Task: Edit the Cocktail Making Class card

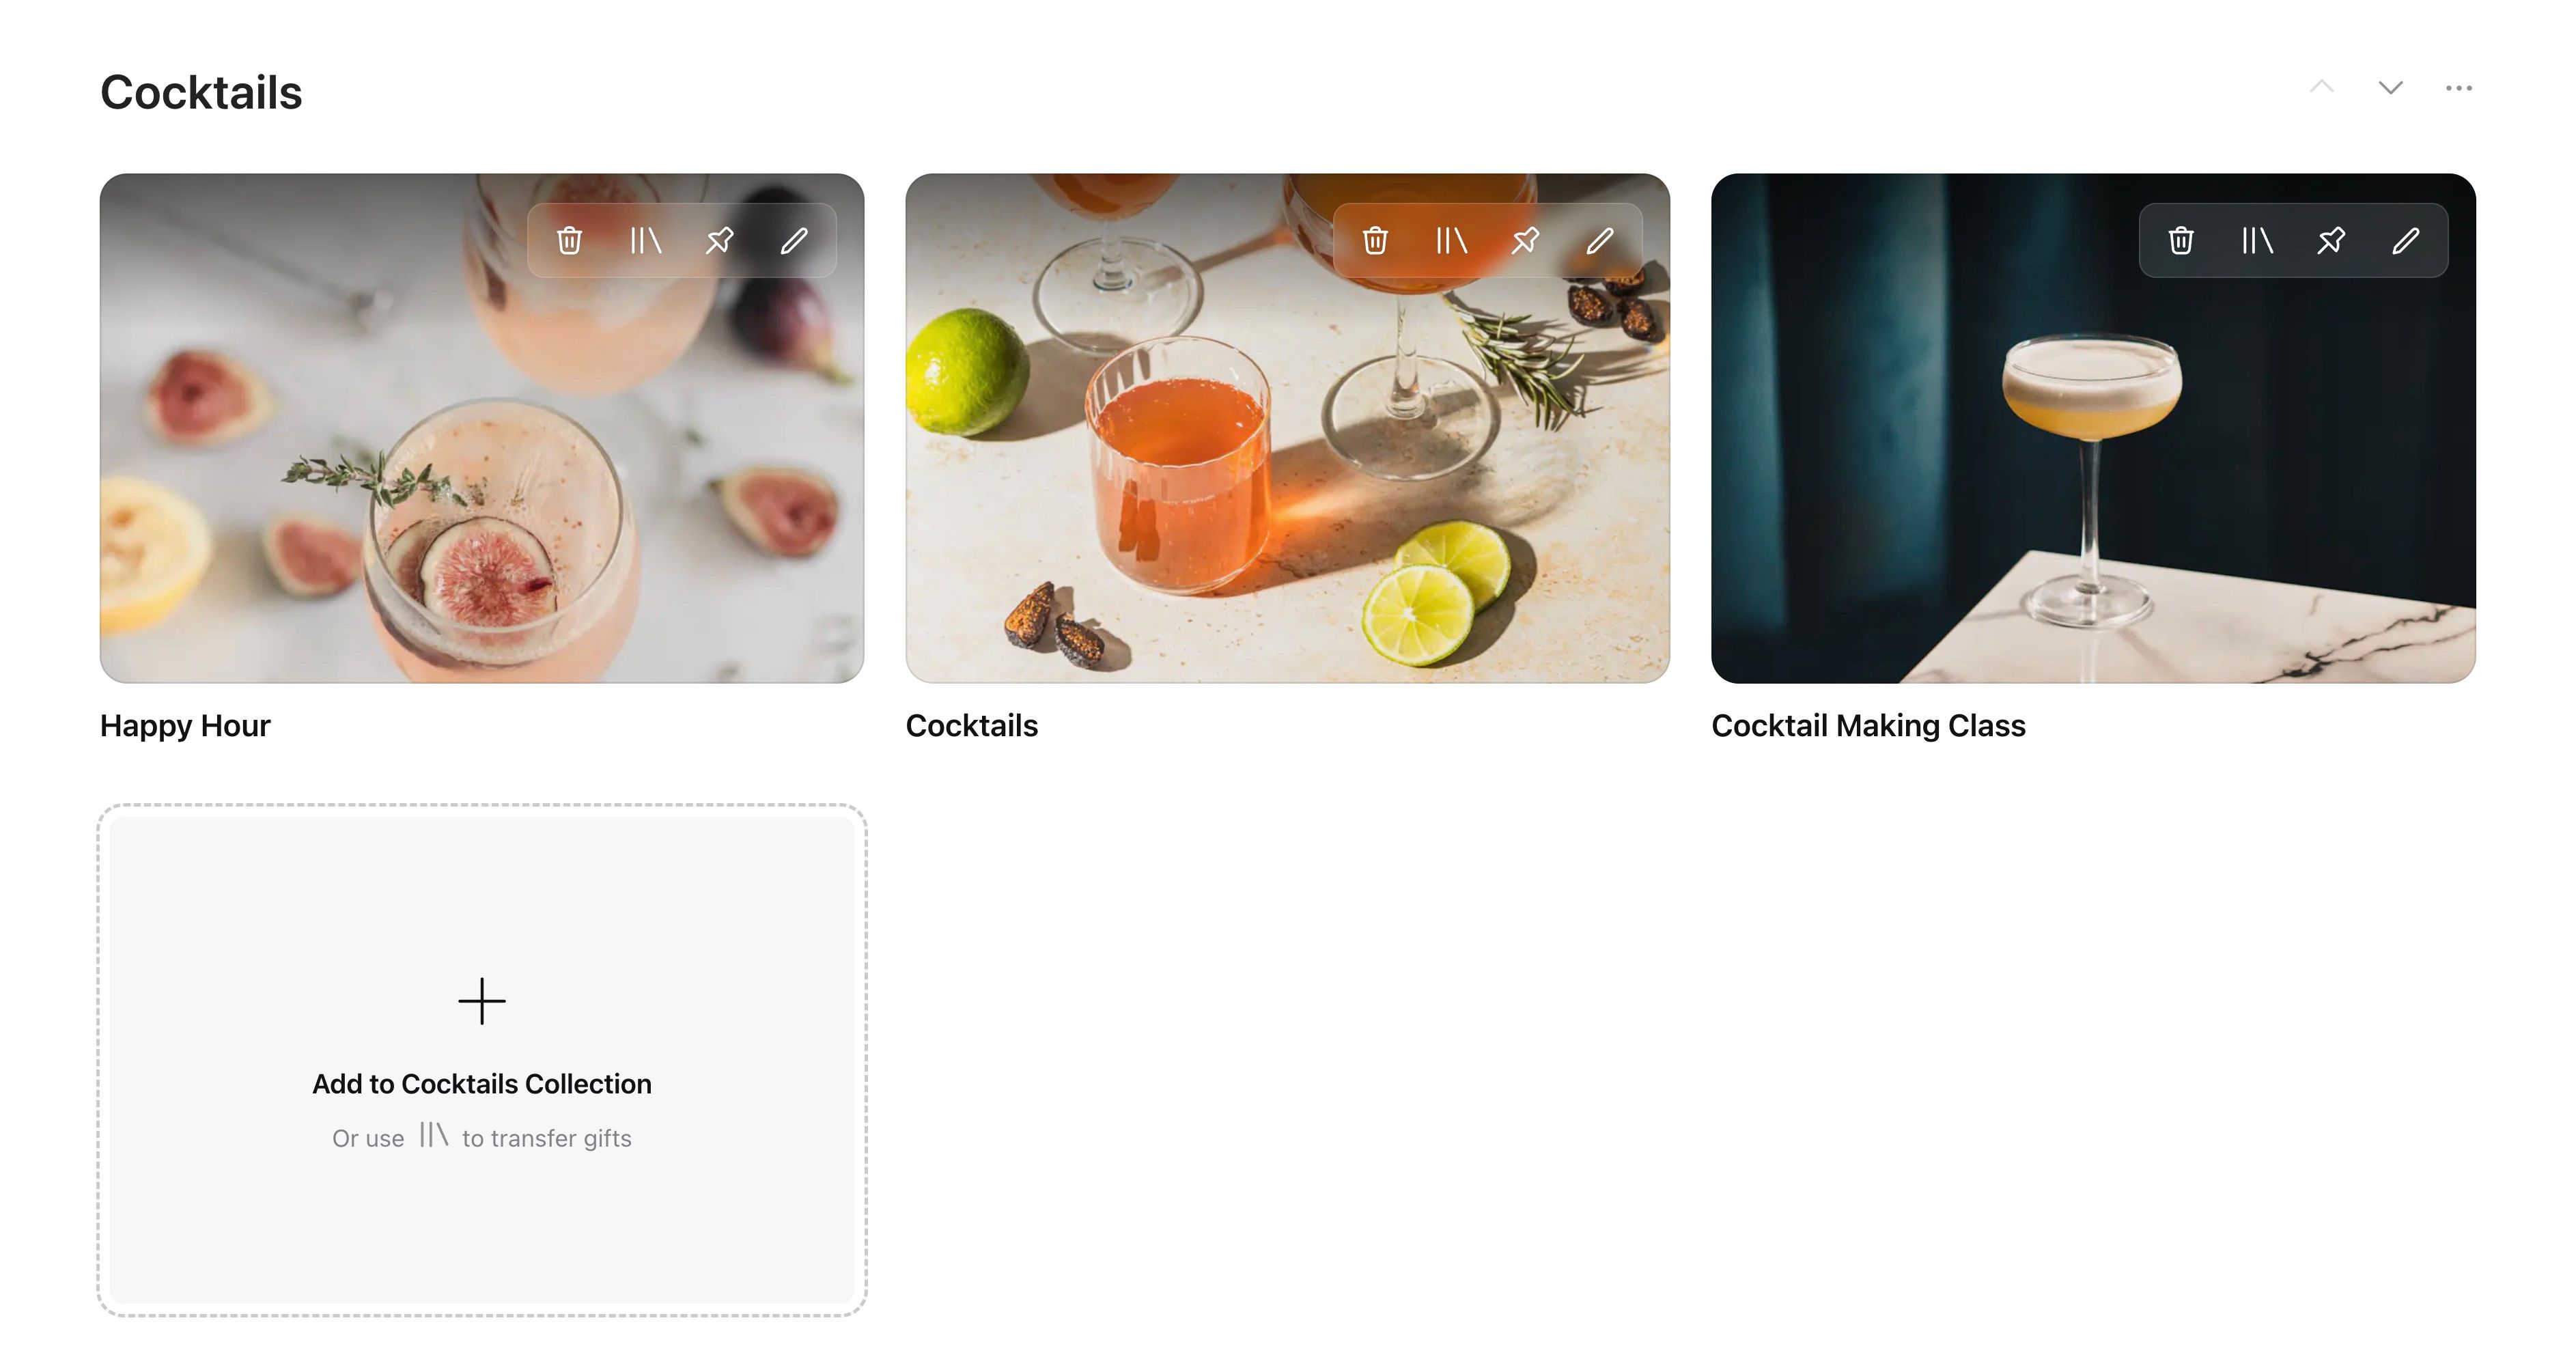Action: 2407,240
